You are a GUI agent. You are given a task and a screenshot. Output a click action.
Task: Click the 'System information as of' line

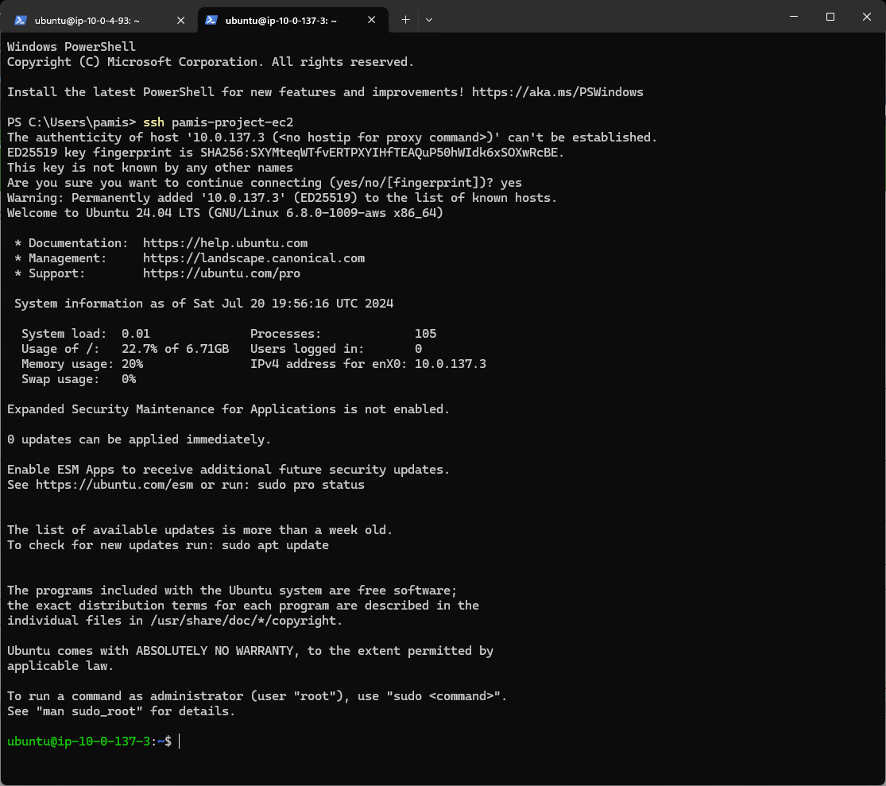204,304
